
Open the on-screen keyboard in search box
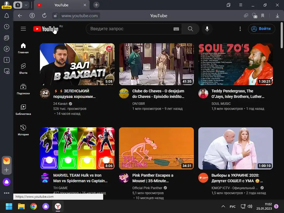point(176,29)
